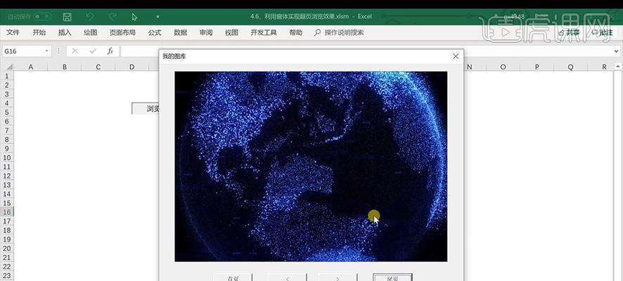623x281 pixels.
Task: Click the 首页 button in the dialog
Action: click(x=233, y=277)
